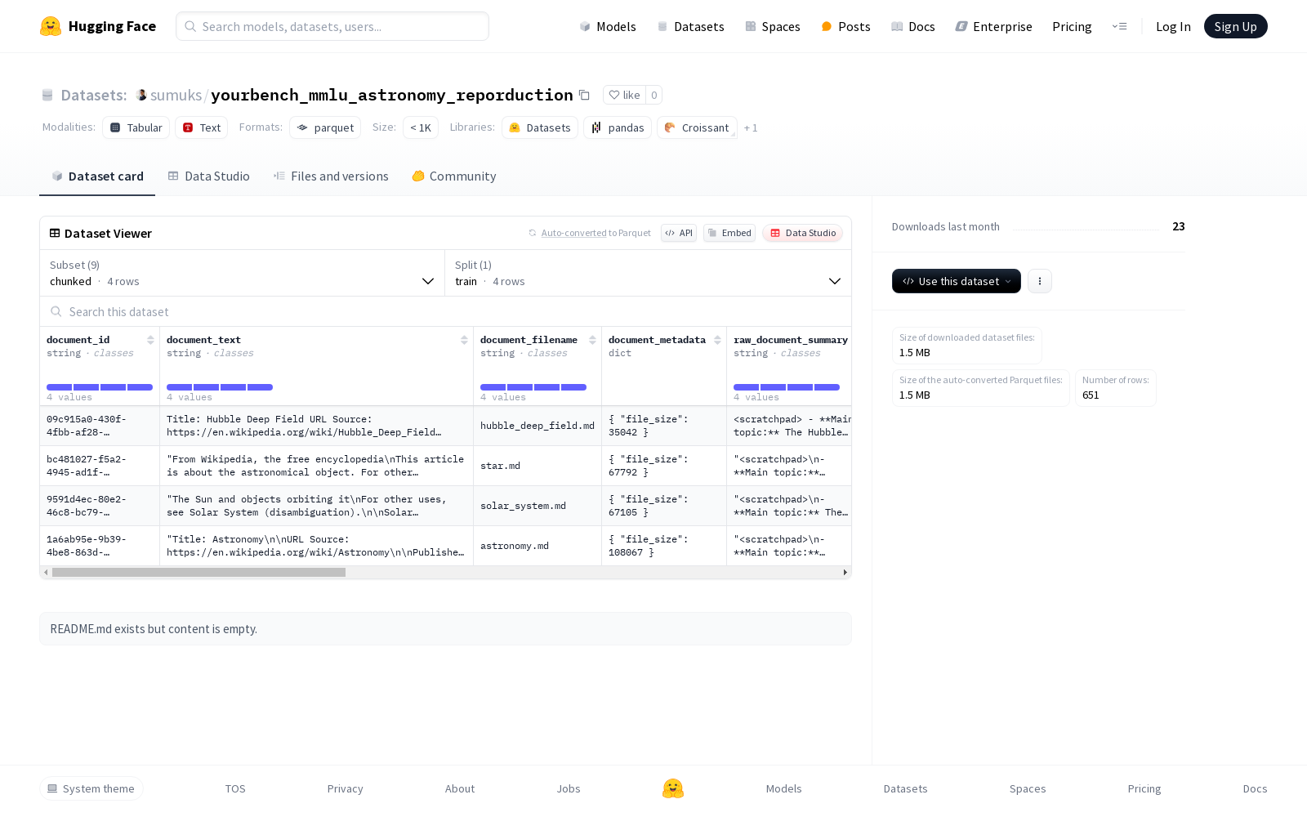Go to Models in the top navigation

coord(608,26)
